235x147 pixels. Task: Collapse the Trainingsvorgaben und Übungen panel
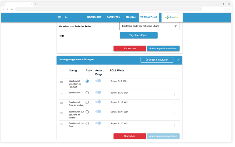point(178,60)
